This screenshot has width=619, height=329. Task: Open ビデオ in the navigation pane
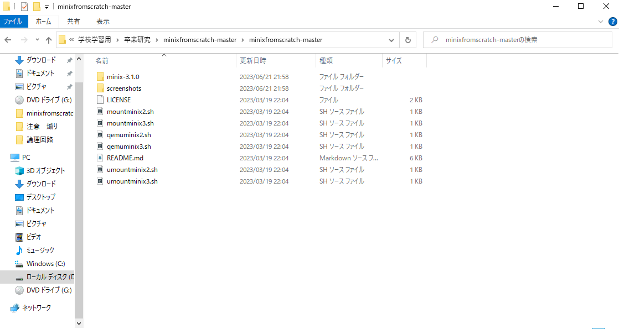(34, 237)
